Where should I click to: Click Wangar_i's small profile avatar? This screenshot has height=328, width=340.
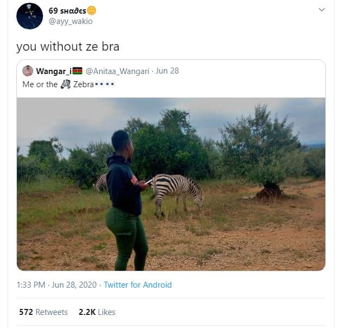[28, 71]
